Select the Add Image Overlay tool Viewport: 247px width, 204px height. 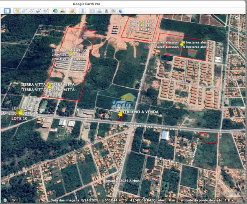pos(38,11)
